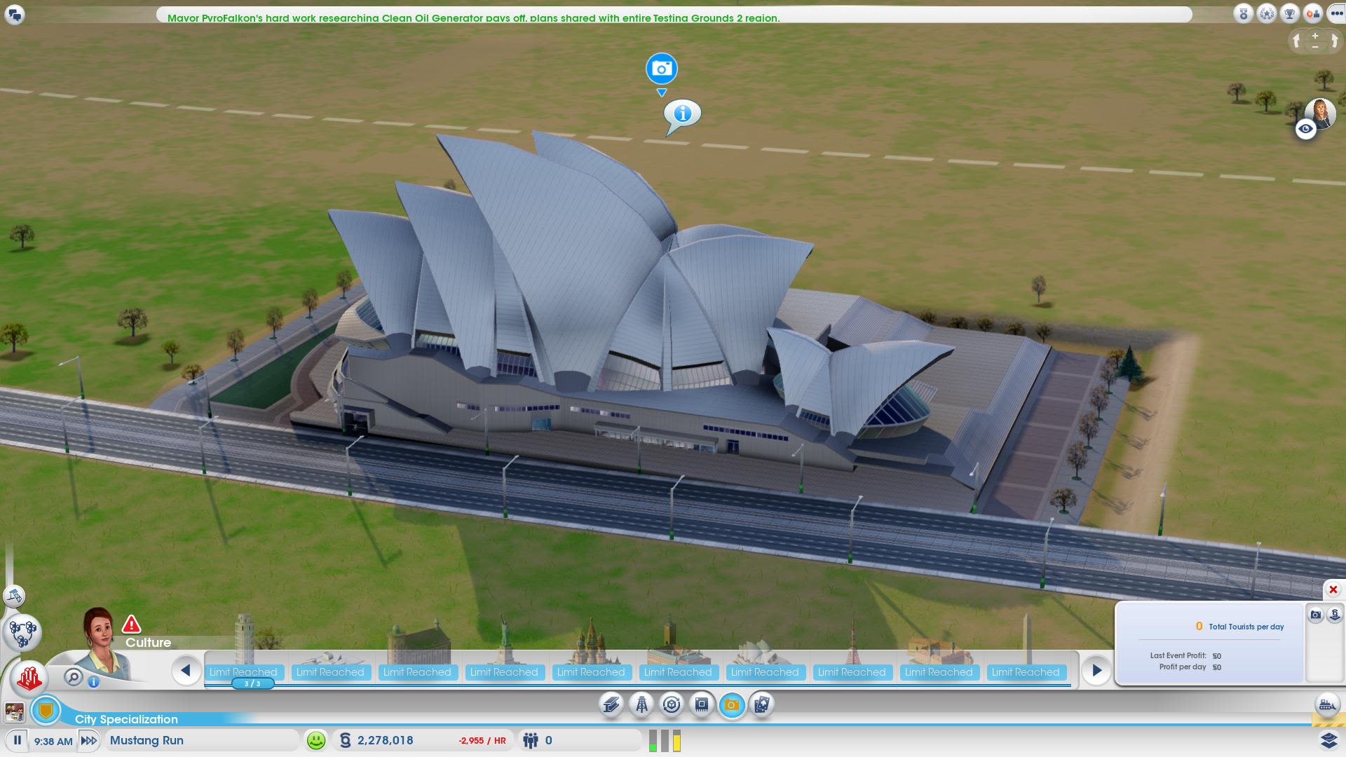Browse more landmarks with the right arrow
This screenshot has height=757, width=1346.
1097,671
